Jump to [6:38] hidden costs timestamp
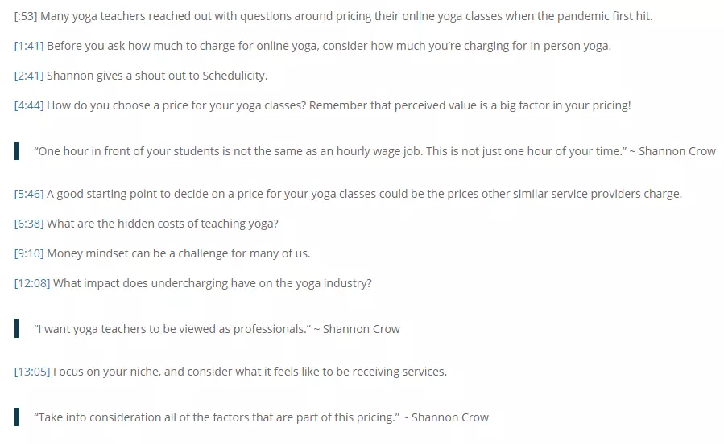 [x=29, y=224]
